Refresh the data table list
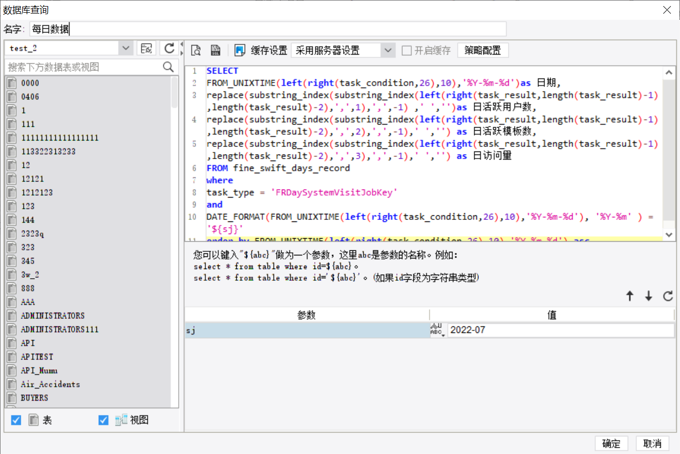 [169, 49]
